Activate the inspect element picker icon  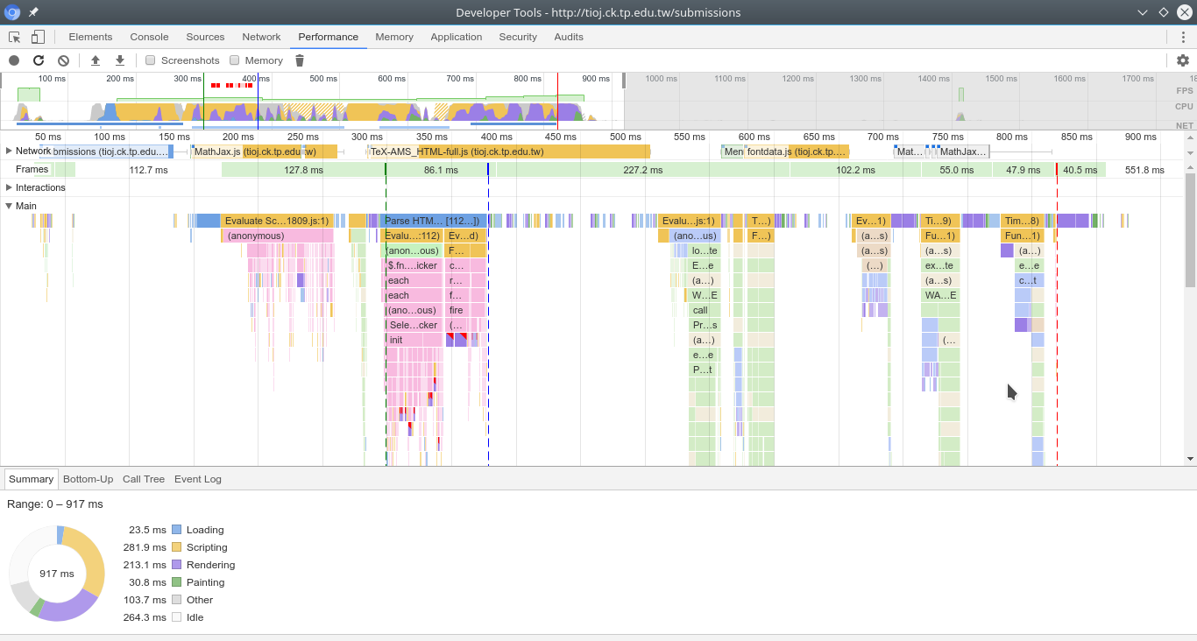tap(15, 37)
